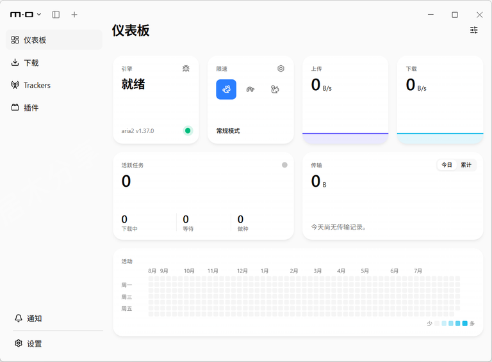The width and height of the screenshot is (492, 362).
Task: Open the Trackers sidebar page
Action: tap(54, 85)
